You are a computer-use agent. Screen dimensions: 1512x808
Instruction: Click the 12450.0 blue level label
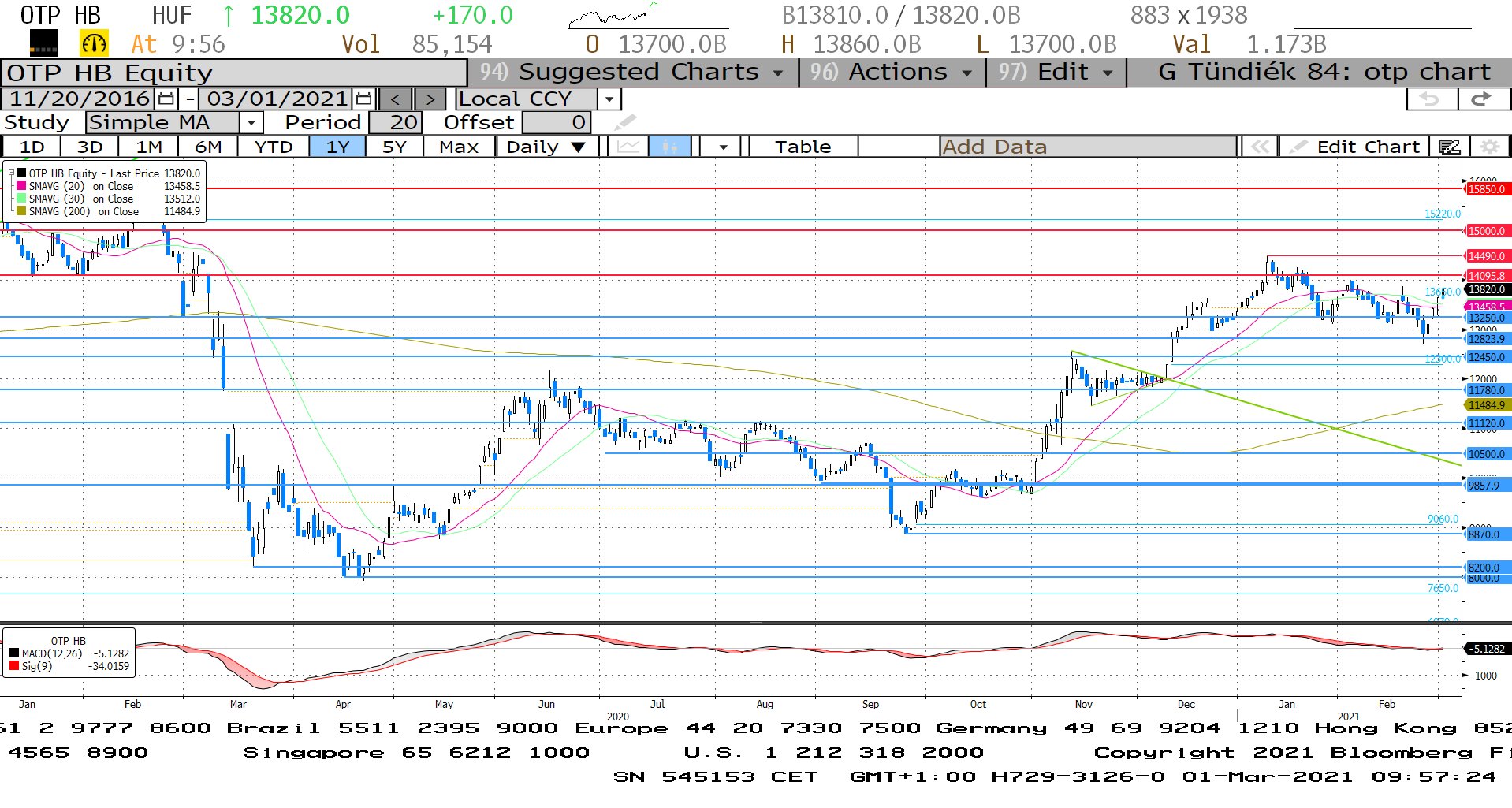[1486, 357]
